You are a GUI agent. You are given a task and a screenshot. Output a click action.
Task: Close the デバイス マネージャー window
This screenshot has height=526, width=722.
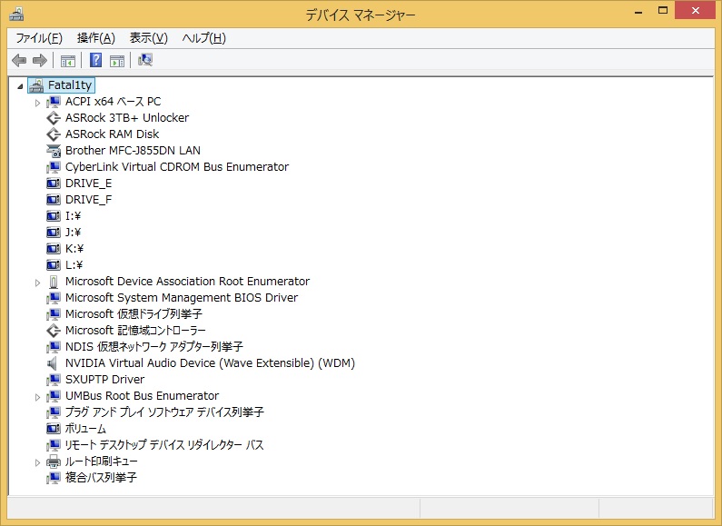pyautogui.click(x=695, y=11)
